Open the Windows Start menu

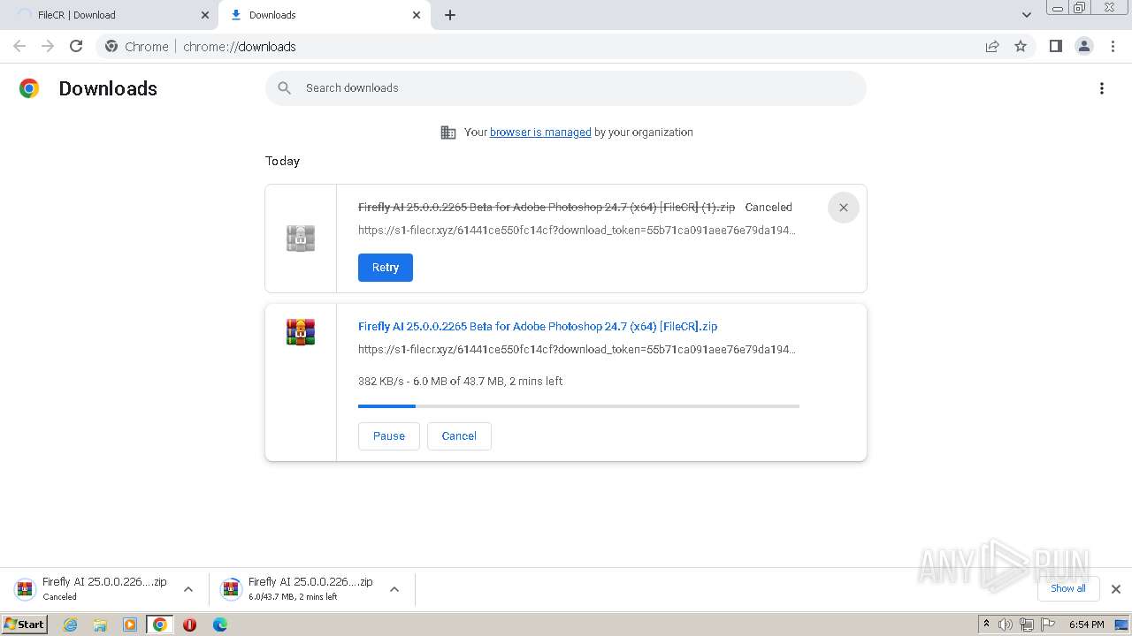click(24, 624)
